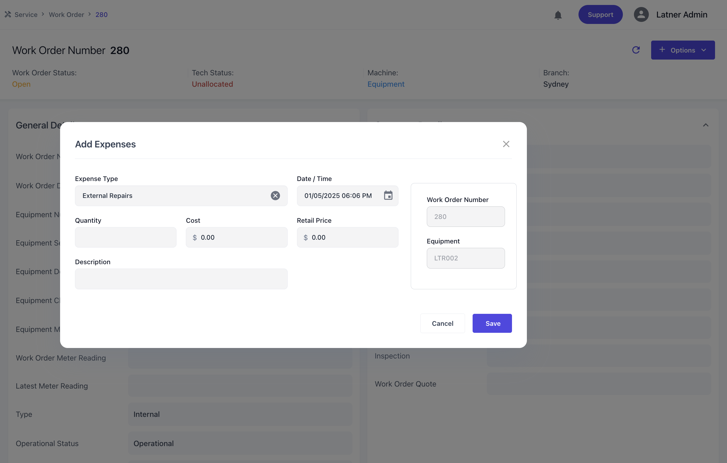727x463 pixels.
Task: Click the Latner Admin avatar icon
Action: (x=641, y=15)
